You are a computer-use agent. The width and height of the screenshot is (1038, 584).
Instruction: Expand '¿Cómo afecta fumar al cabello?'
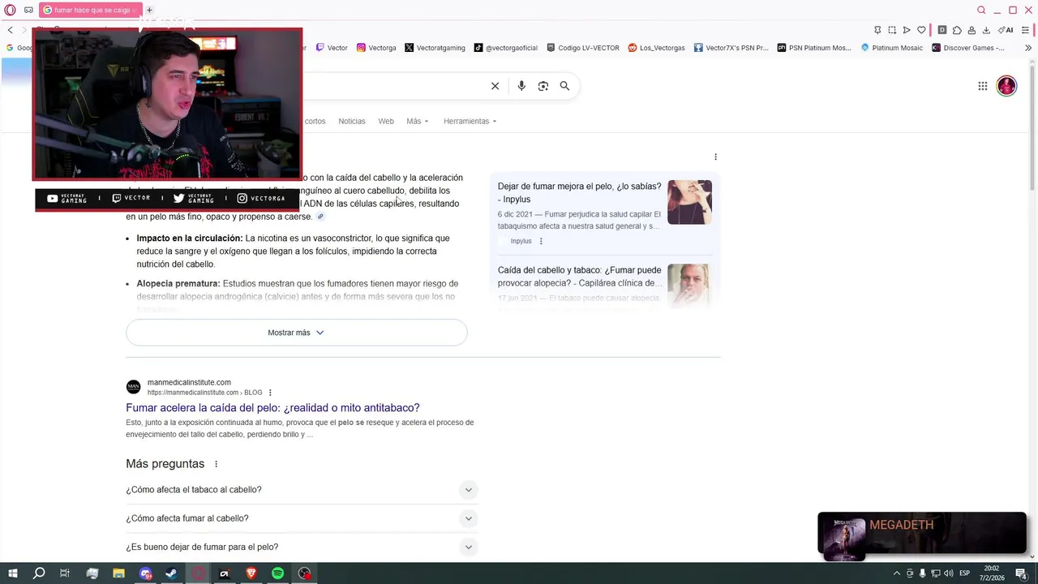click(302, 518)
